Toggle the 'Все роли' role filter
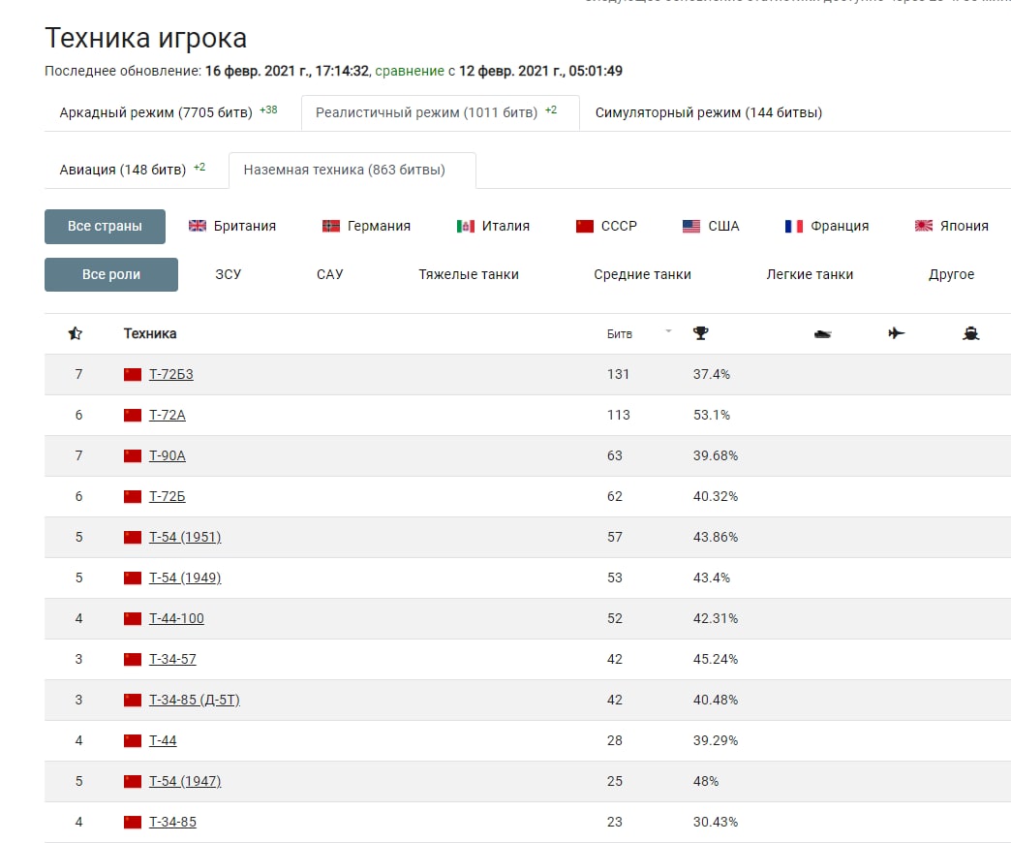This screenshot has width=1011, height=843. click(111, 274)
